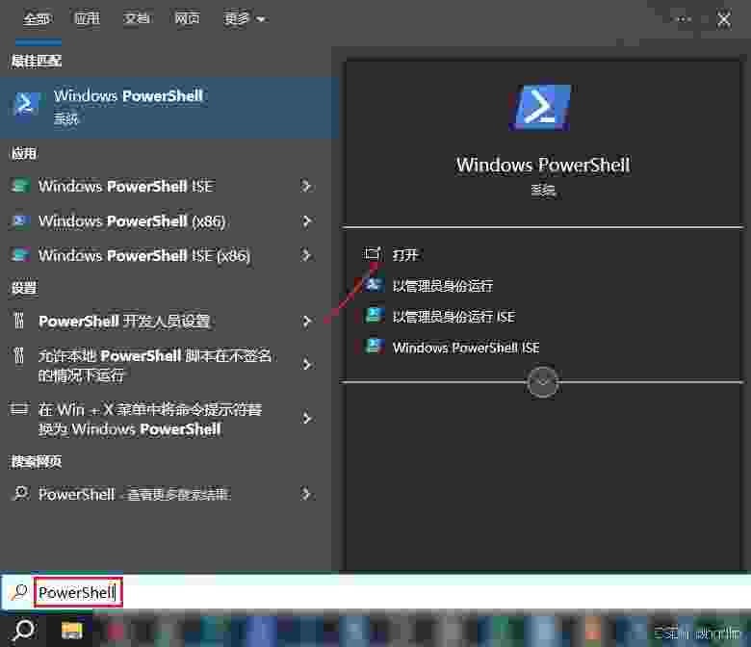Open File Explorer from the taskbar
The height and width of the screenshot is (647, 751).
pyautogui.click(x=72, y=631)
